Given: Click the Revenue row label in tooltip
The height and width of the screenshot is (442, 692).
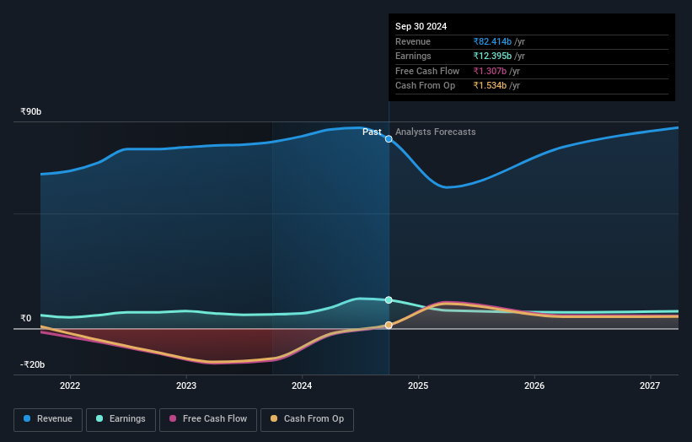Looking at the screenshot, I should [x=413, y=41].
